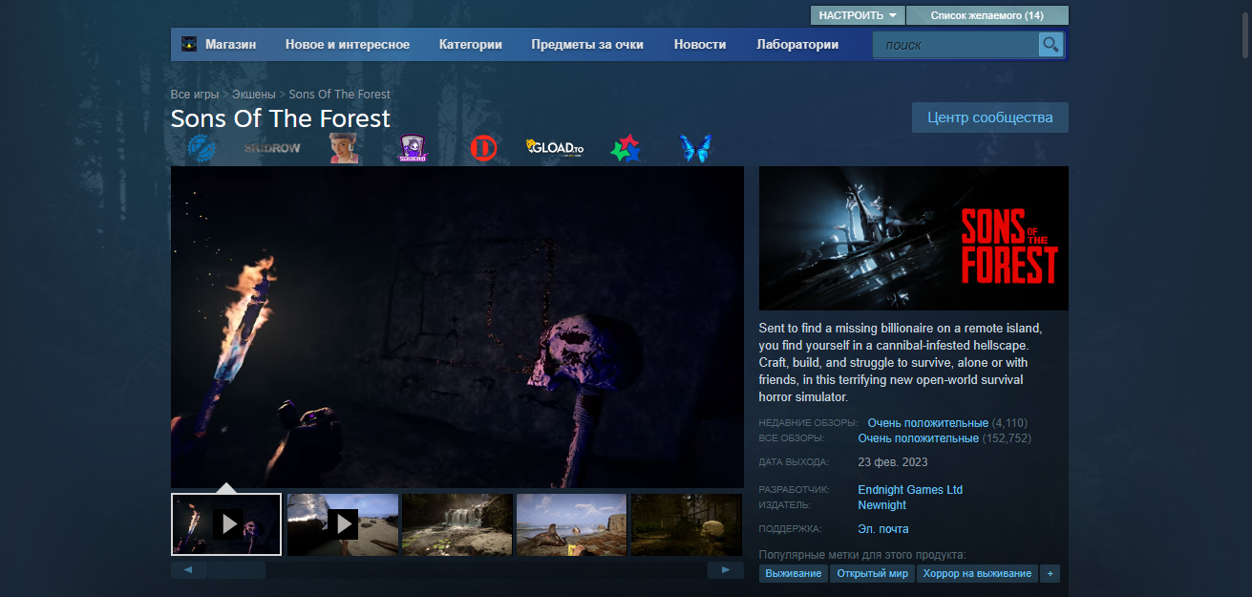
Task: Select the Хоррор на выживание tag
Action: 978,573
